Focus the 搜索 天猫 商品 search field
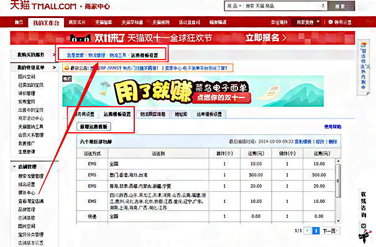Screen dimensions: 376x247 (x=282, y=6)
